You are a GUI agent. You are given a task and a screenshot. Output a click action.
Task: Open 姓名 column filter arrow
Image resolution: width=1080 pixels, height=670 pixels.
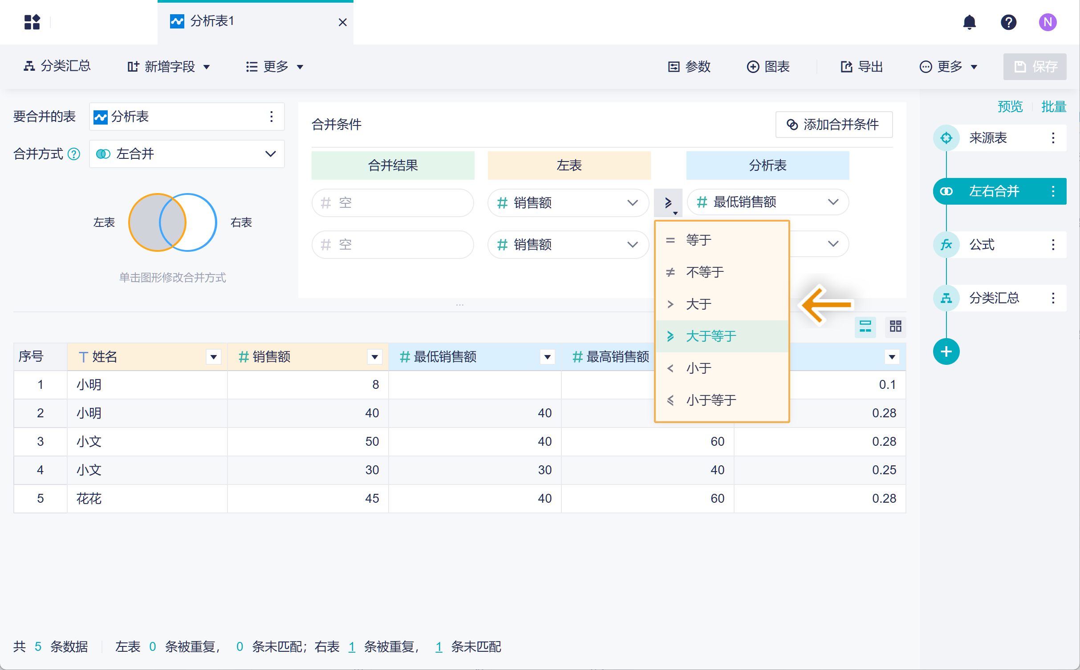[214, 357]
